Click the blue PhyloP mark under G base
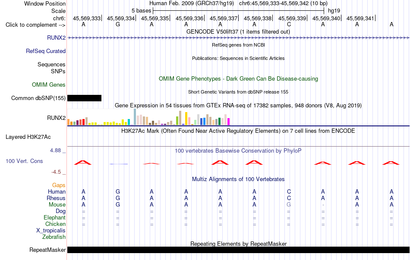 point(118,164)
